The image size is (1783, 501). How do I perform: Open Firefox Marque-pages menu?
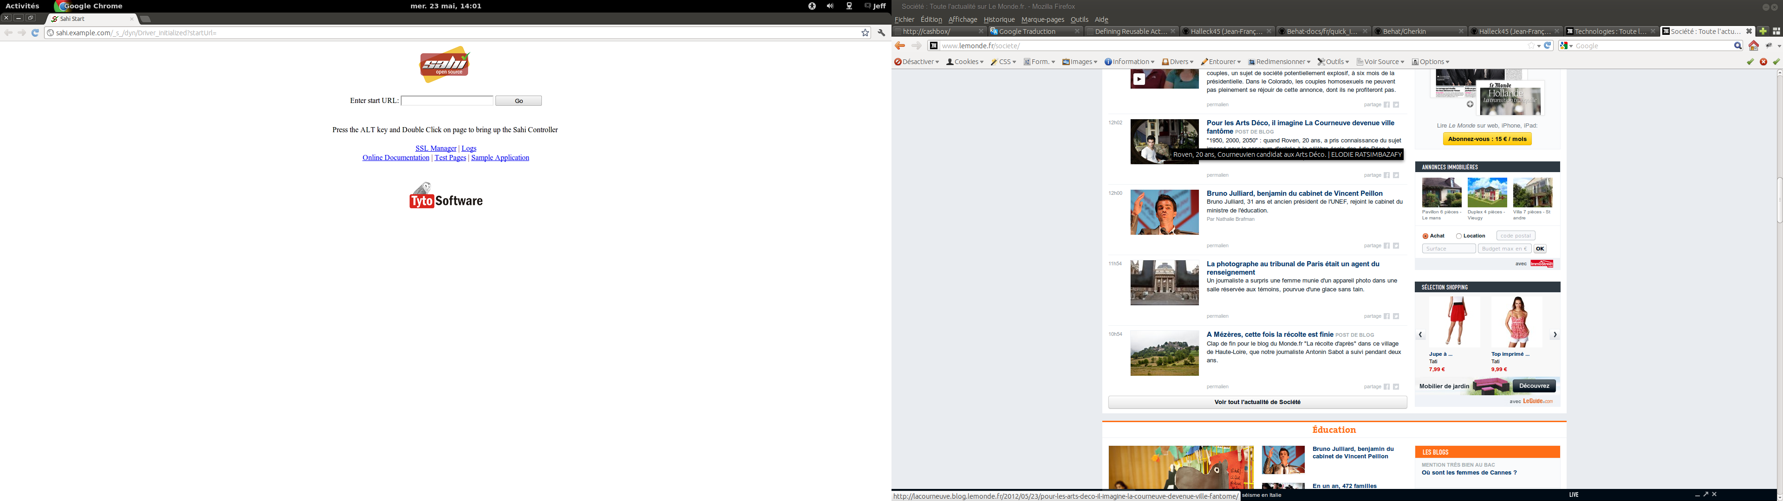(x=1042, y=19)
